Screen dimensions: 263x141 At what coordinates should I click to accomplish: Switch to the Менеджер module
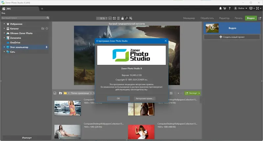(189, 18)
